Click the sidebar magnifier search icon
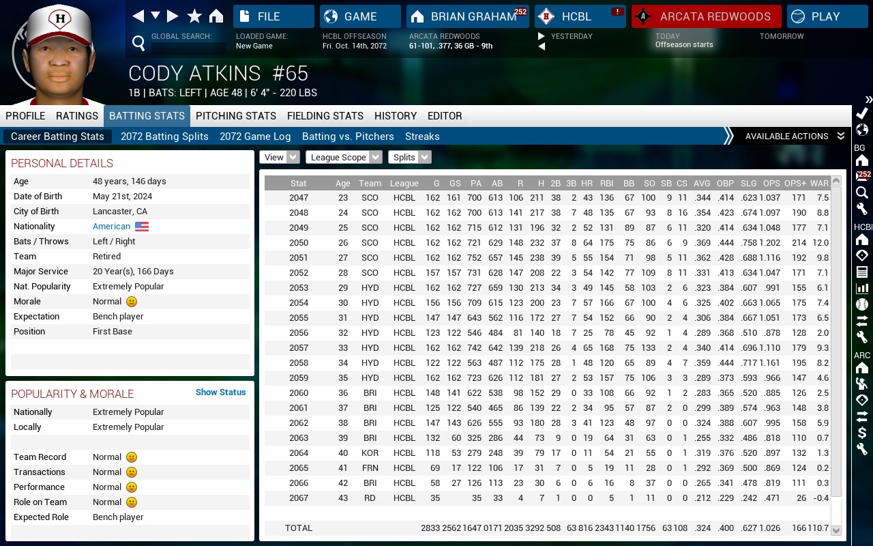This screenshot has height=546, width=873. click(x=862, y=192)
